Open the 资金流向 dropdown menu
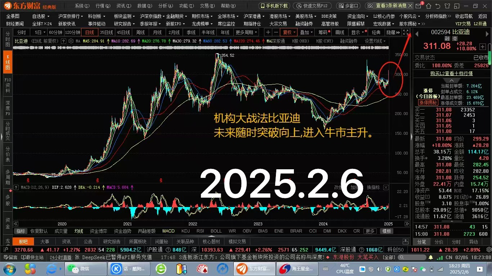This screenshot has width=492, height=276. (358, 17)
